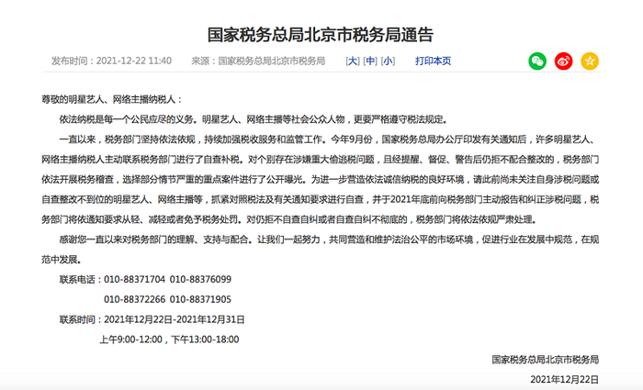The image size is (643, 390).
Task: Click phone number 010-88376099
Action: [200, 279]
